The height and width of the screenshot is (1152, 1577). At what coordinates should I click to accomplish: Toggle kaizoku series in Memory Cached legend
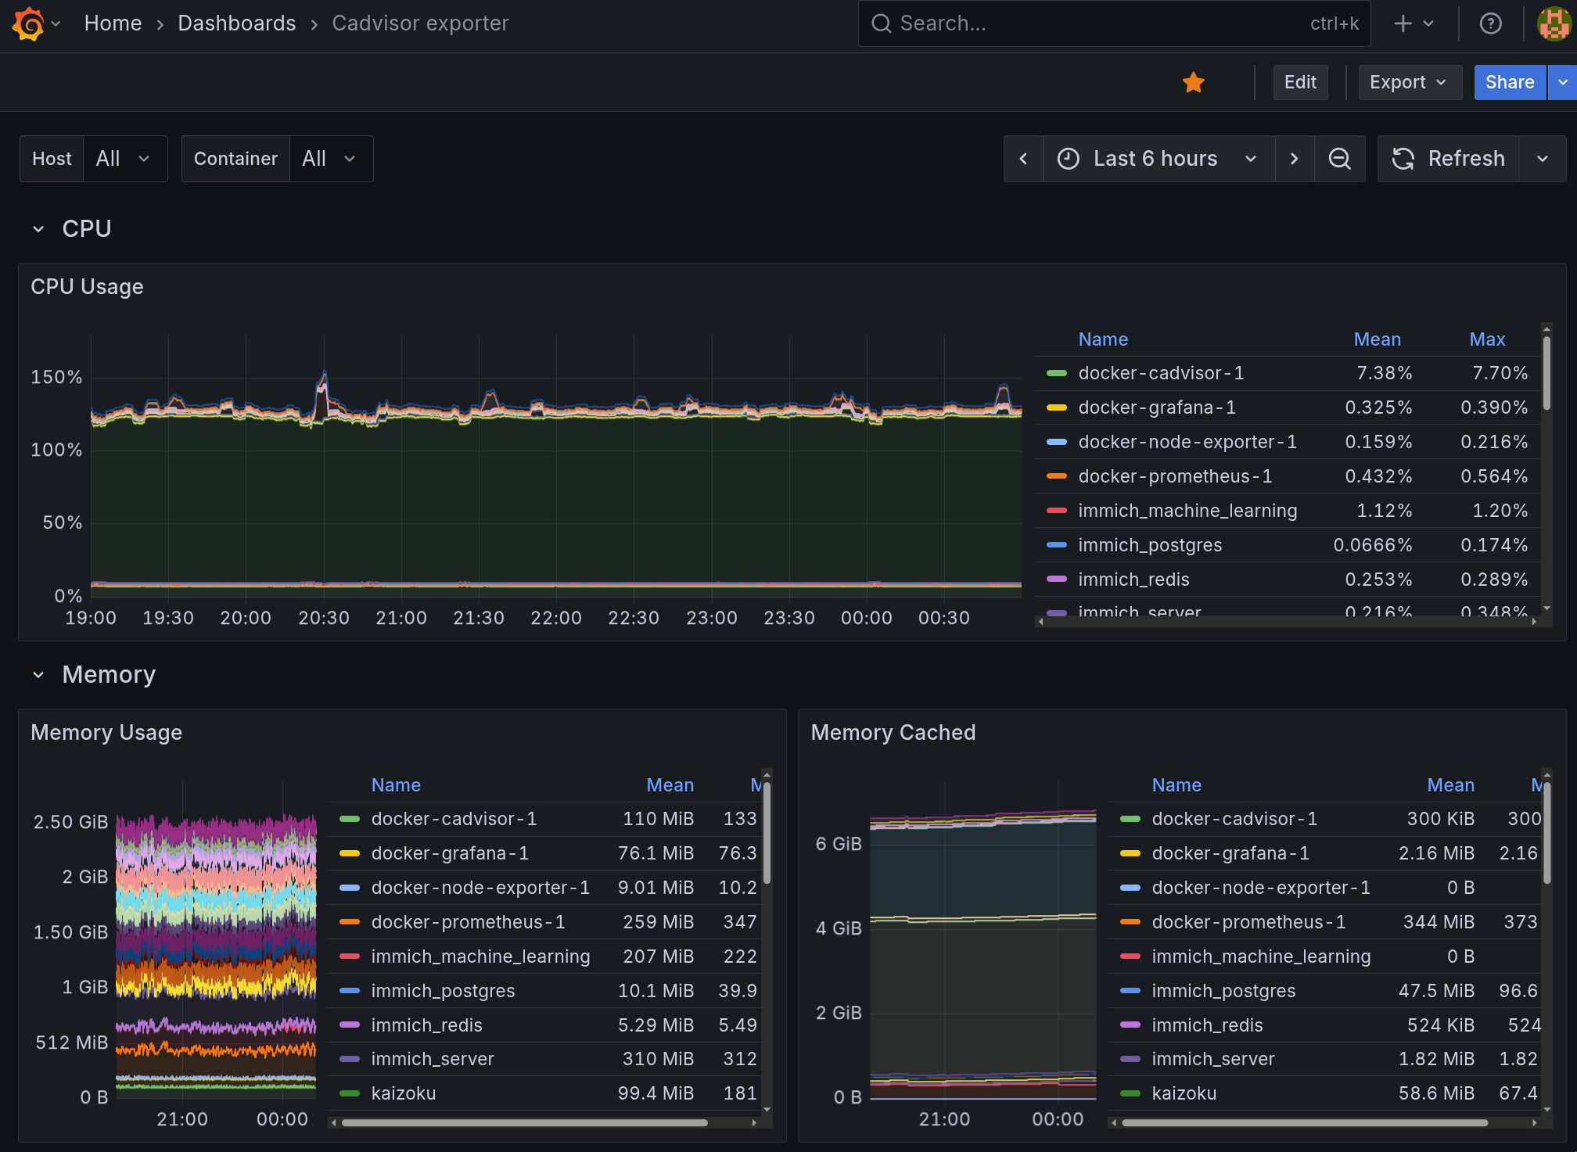point(1184,1093)
